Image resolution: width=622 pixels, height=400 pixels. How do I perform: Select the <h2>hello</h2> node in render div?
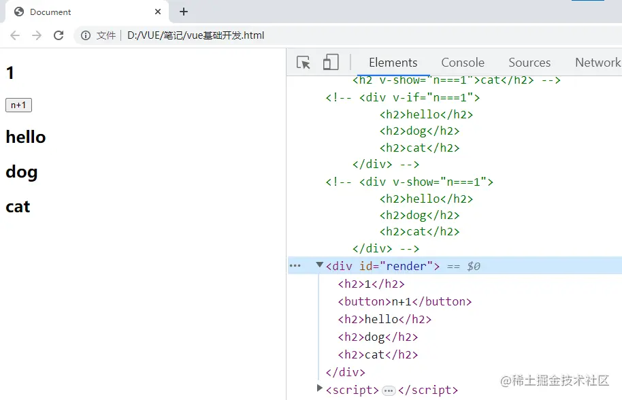pyautogui.click(x=384, y=320)
